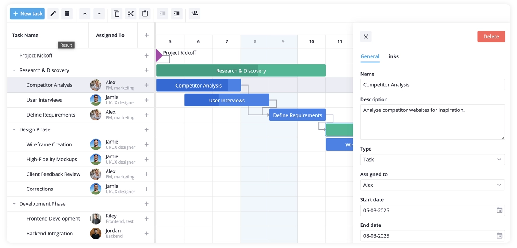Image resolution: width=517 pixels, height=248 pixels.
Task: Collapse the Research & Discovery group
Action: 14,70
